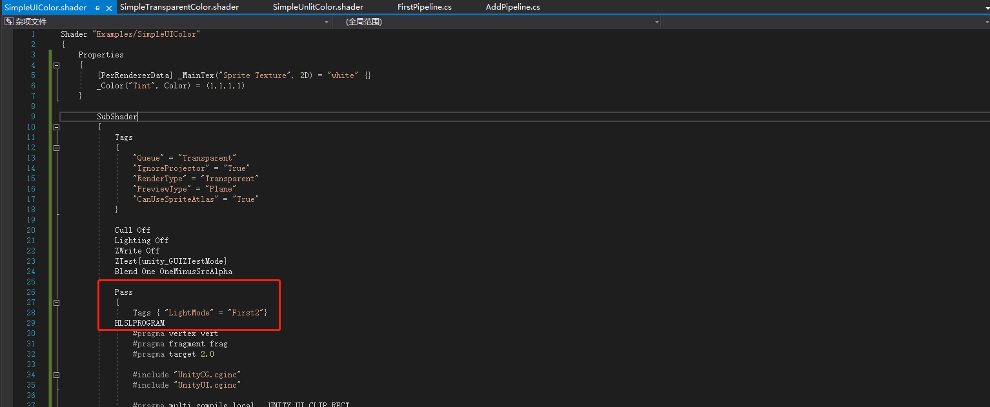Collapse the SubShader code block
This screenshot has width=990, height=407.
(56, 126)
